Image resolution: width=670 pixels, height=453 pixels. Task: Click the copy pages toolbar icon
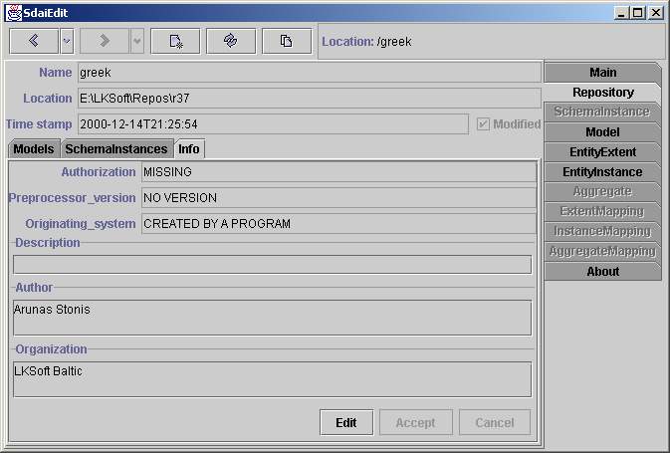[x=287, y=41]
